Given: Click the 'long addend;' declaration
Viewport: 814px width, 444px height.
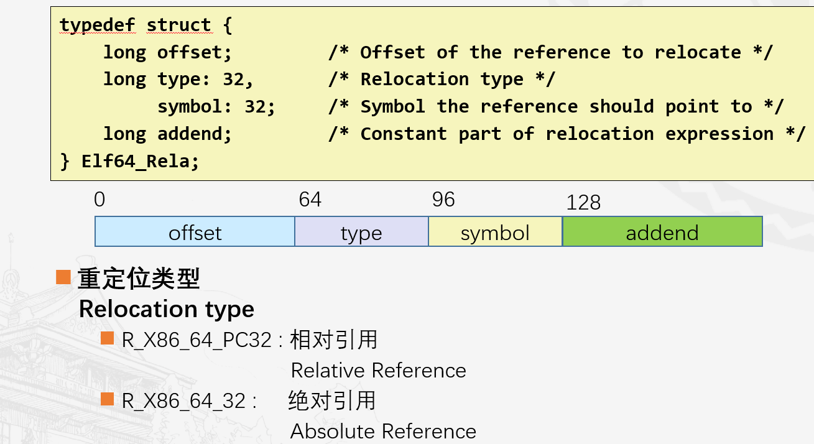Looking at the screenshot, I should pos(167,134).
